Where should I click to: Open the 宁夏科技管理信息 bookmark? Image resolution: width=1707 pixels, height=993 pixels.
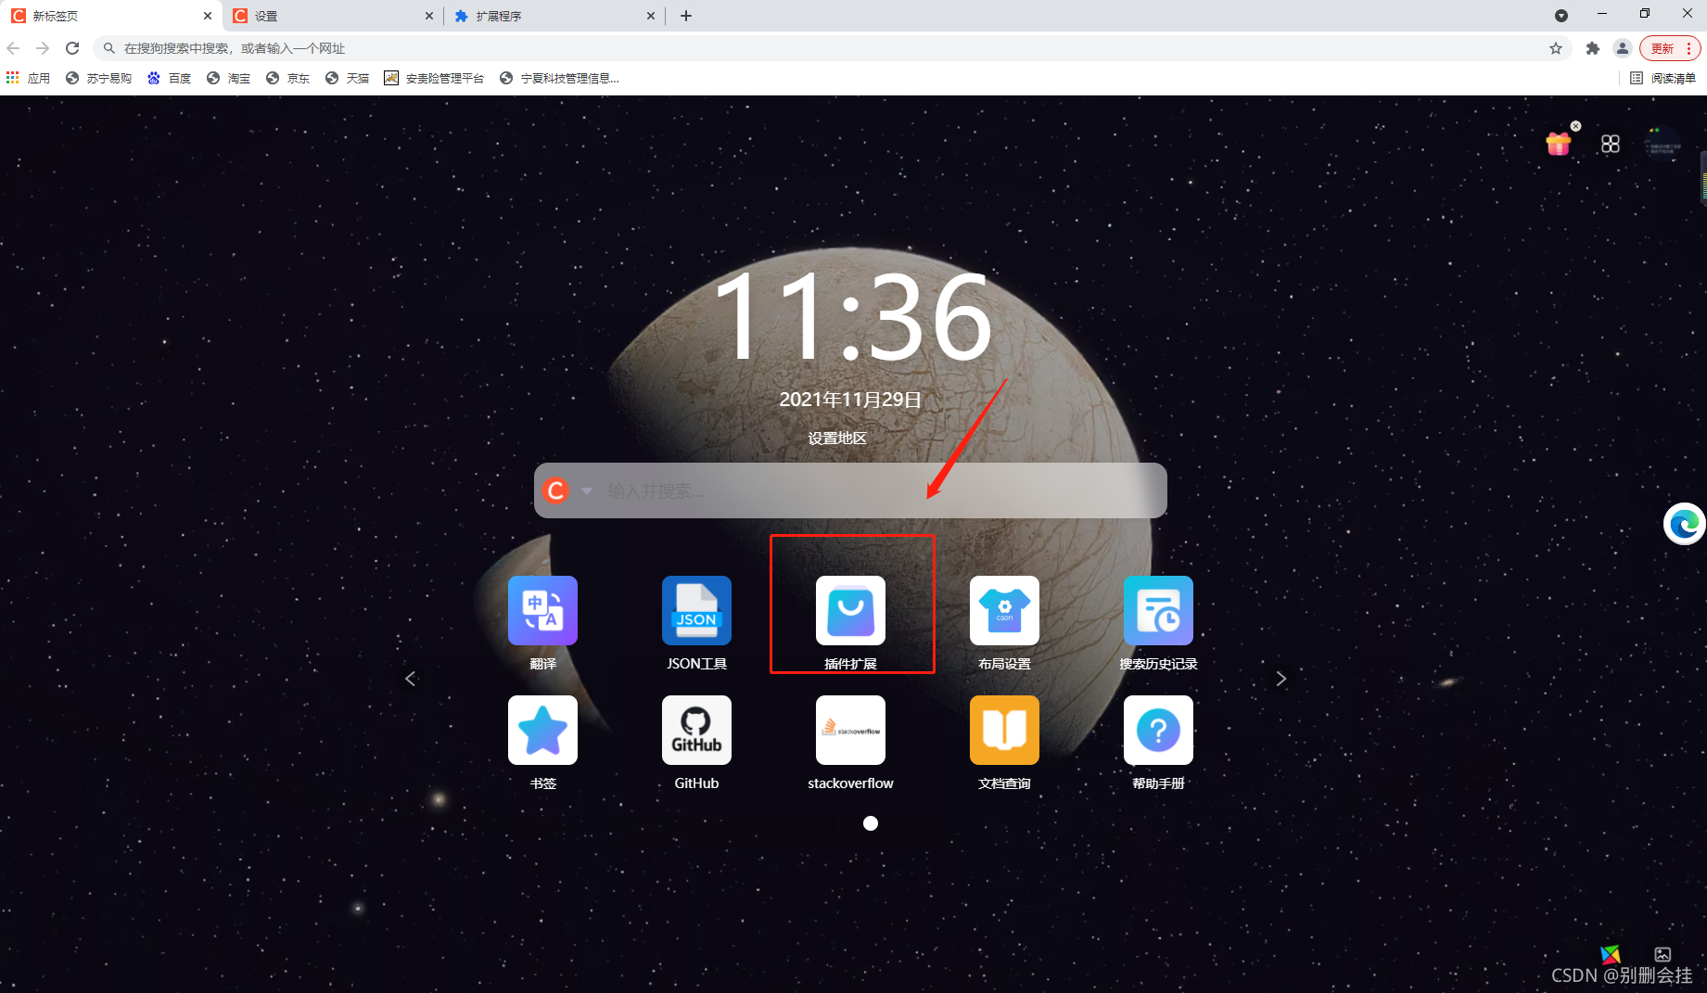[x=559, y=78]
